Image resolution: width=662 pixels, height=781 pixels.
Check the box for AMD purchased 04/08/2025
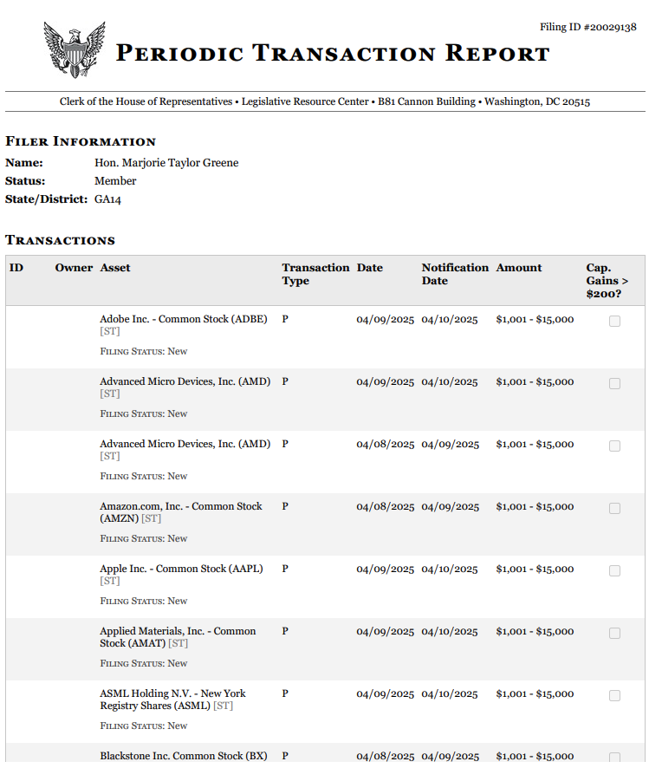[614, 446]
